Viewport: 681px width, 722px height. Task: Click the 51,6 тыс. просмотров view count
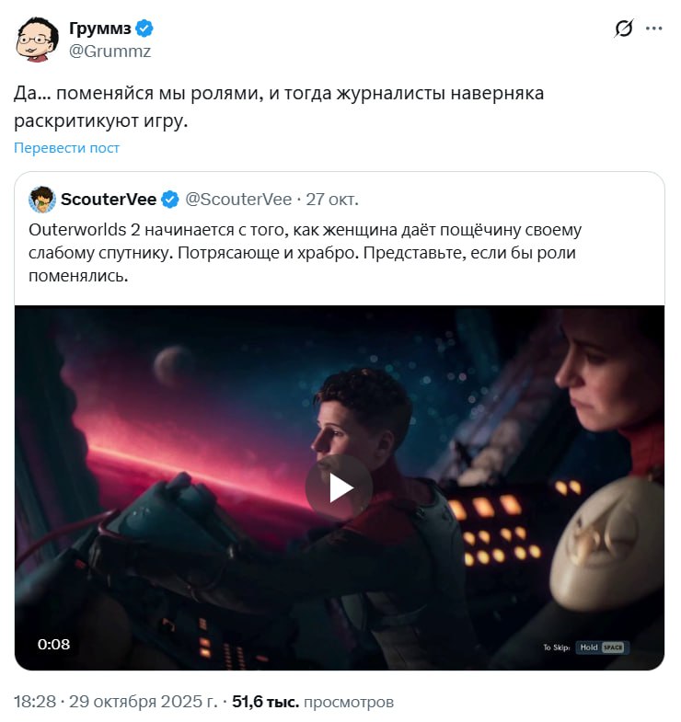(x=313, y=702)
